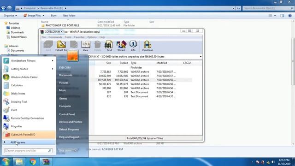The width and height of the screenshot is (295, 166).
Task: Click the volume icon in system tray
Action: [273, 162]
